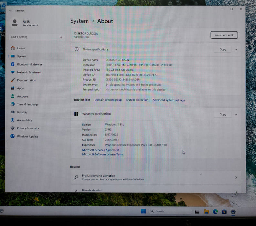This screenshot has height=226, width=256.
Task: Open the Windows Start button on taskbar
Action: tap(143, 211)
